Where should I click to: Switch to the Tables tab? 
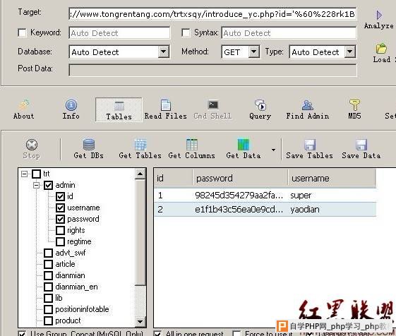(x=119, y=110)
